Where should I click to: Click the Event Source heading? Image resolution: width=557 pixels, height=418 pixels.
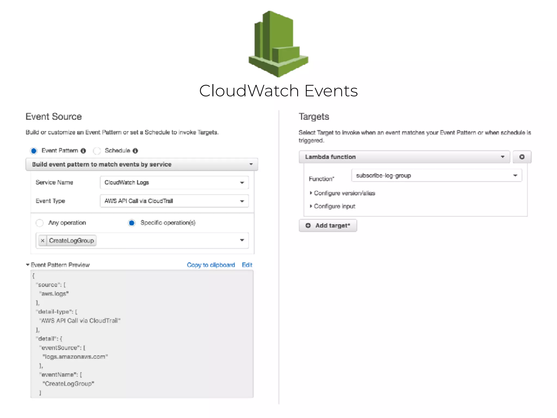[x=54, y=117]
